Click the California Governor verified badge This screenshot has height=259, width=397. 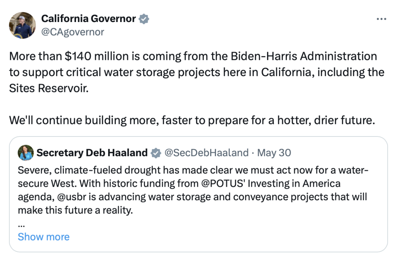click(x=144, y=19)
